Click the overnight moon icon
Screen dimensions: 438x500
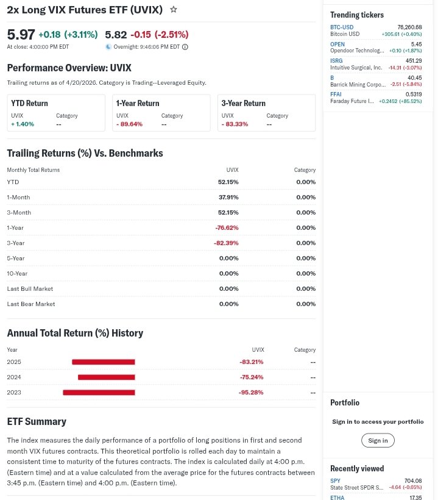[108, 47]
